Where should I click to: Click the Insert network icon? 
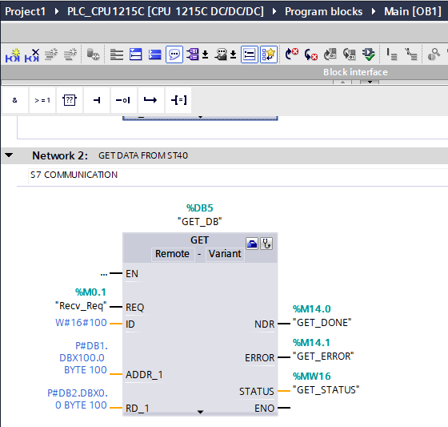click(13, 54)
